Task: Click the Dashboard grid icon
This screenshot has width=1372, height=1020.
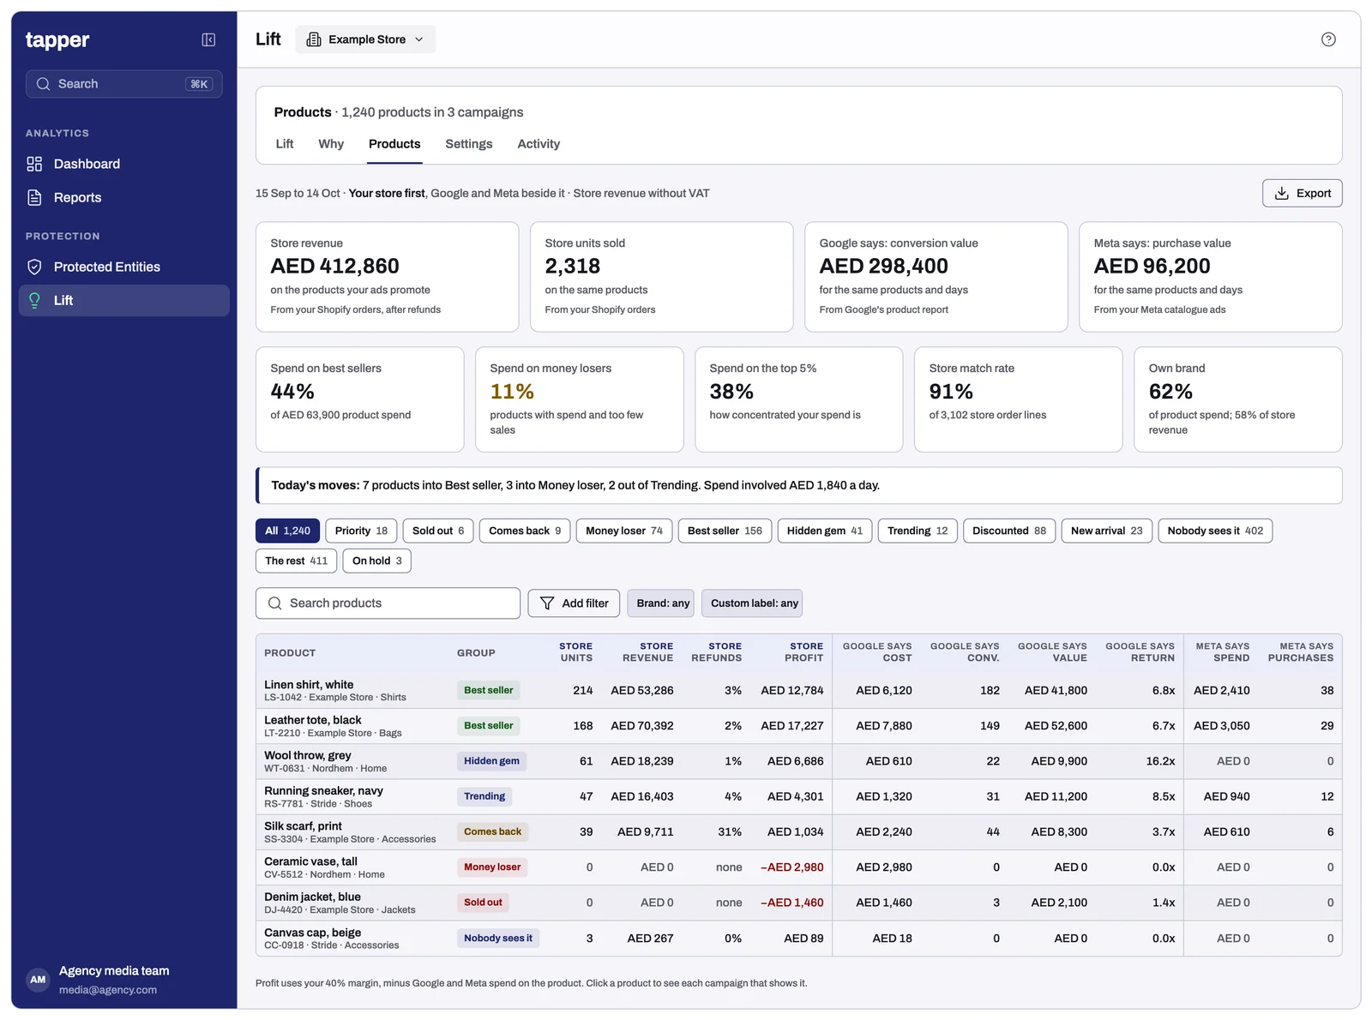Action: pyautogui.click(x=34, y=164)
